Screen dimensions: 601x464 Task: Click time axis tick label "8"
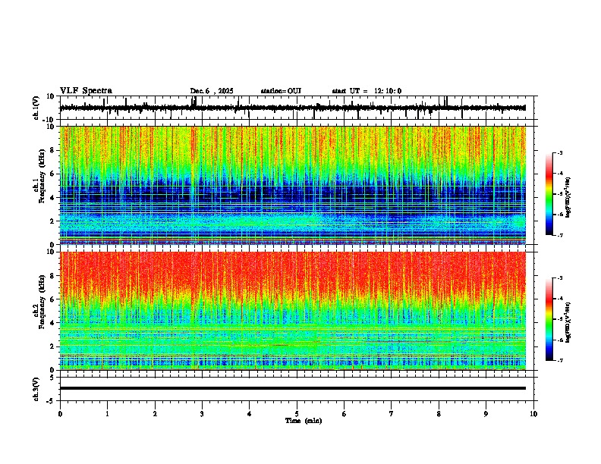439,414
